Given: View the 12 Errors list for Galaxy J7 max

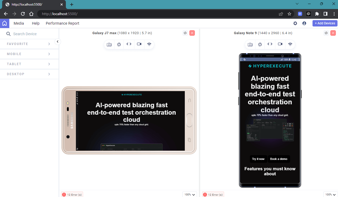Looking at the screenshot, I should click(72, 194).
